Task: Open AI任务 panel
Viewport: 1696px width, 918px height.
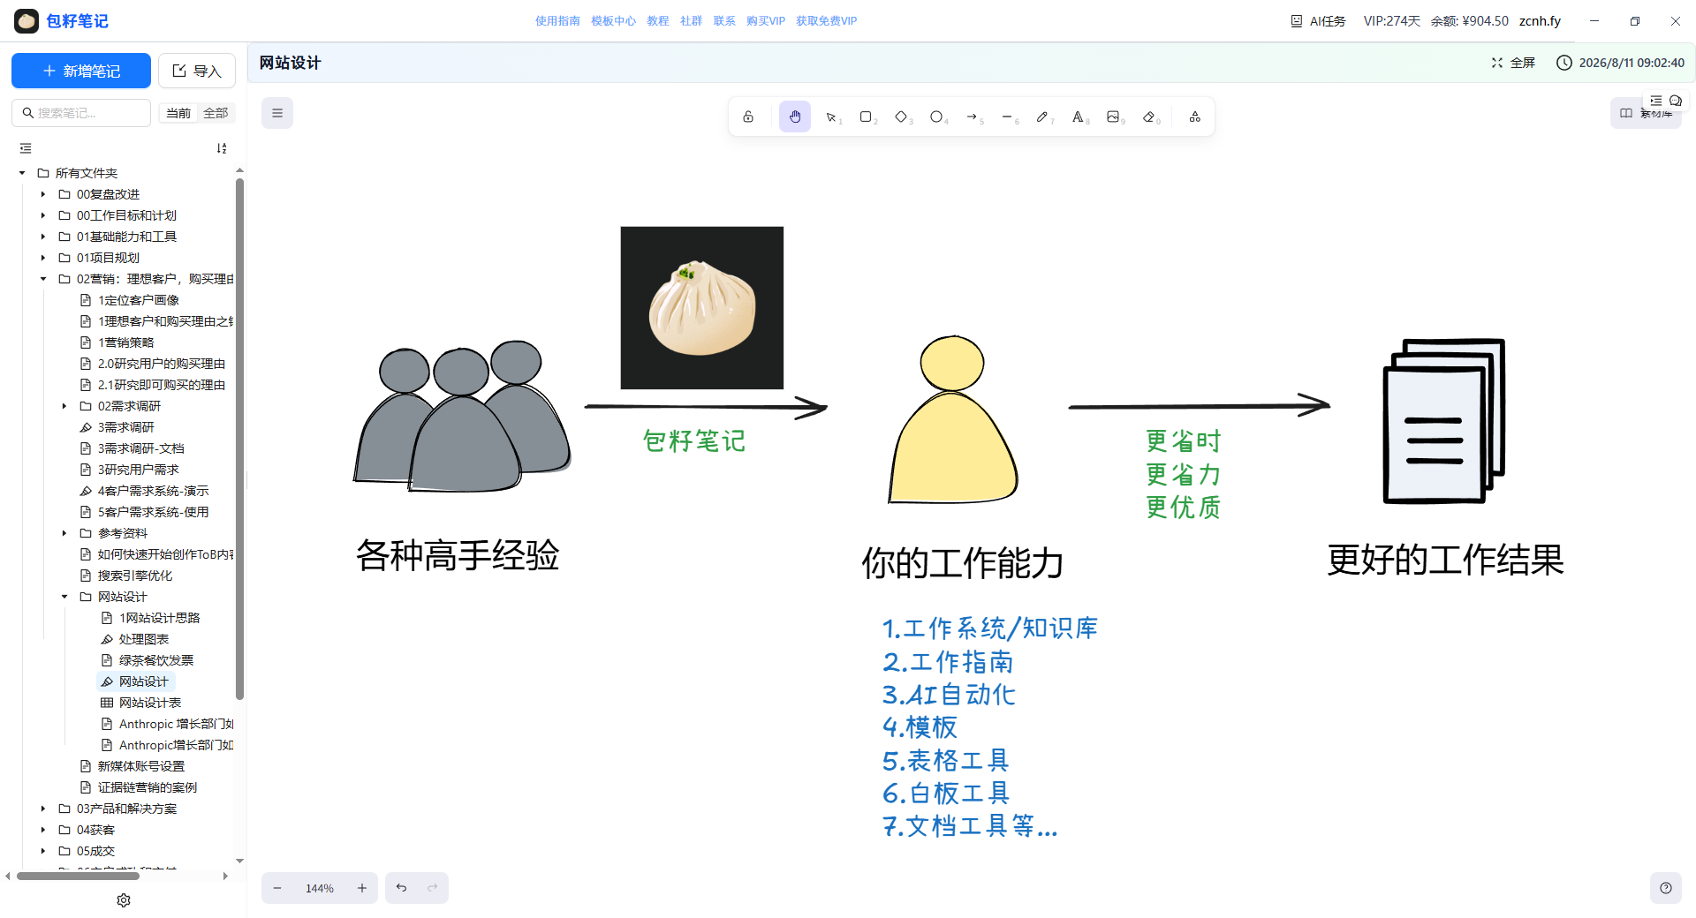Action: tap(1318, 21)
